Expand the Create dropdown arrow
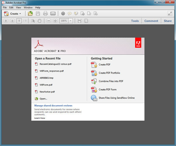Viewport: 176px width, 146px height. (x=20, y=14)
